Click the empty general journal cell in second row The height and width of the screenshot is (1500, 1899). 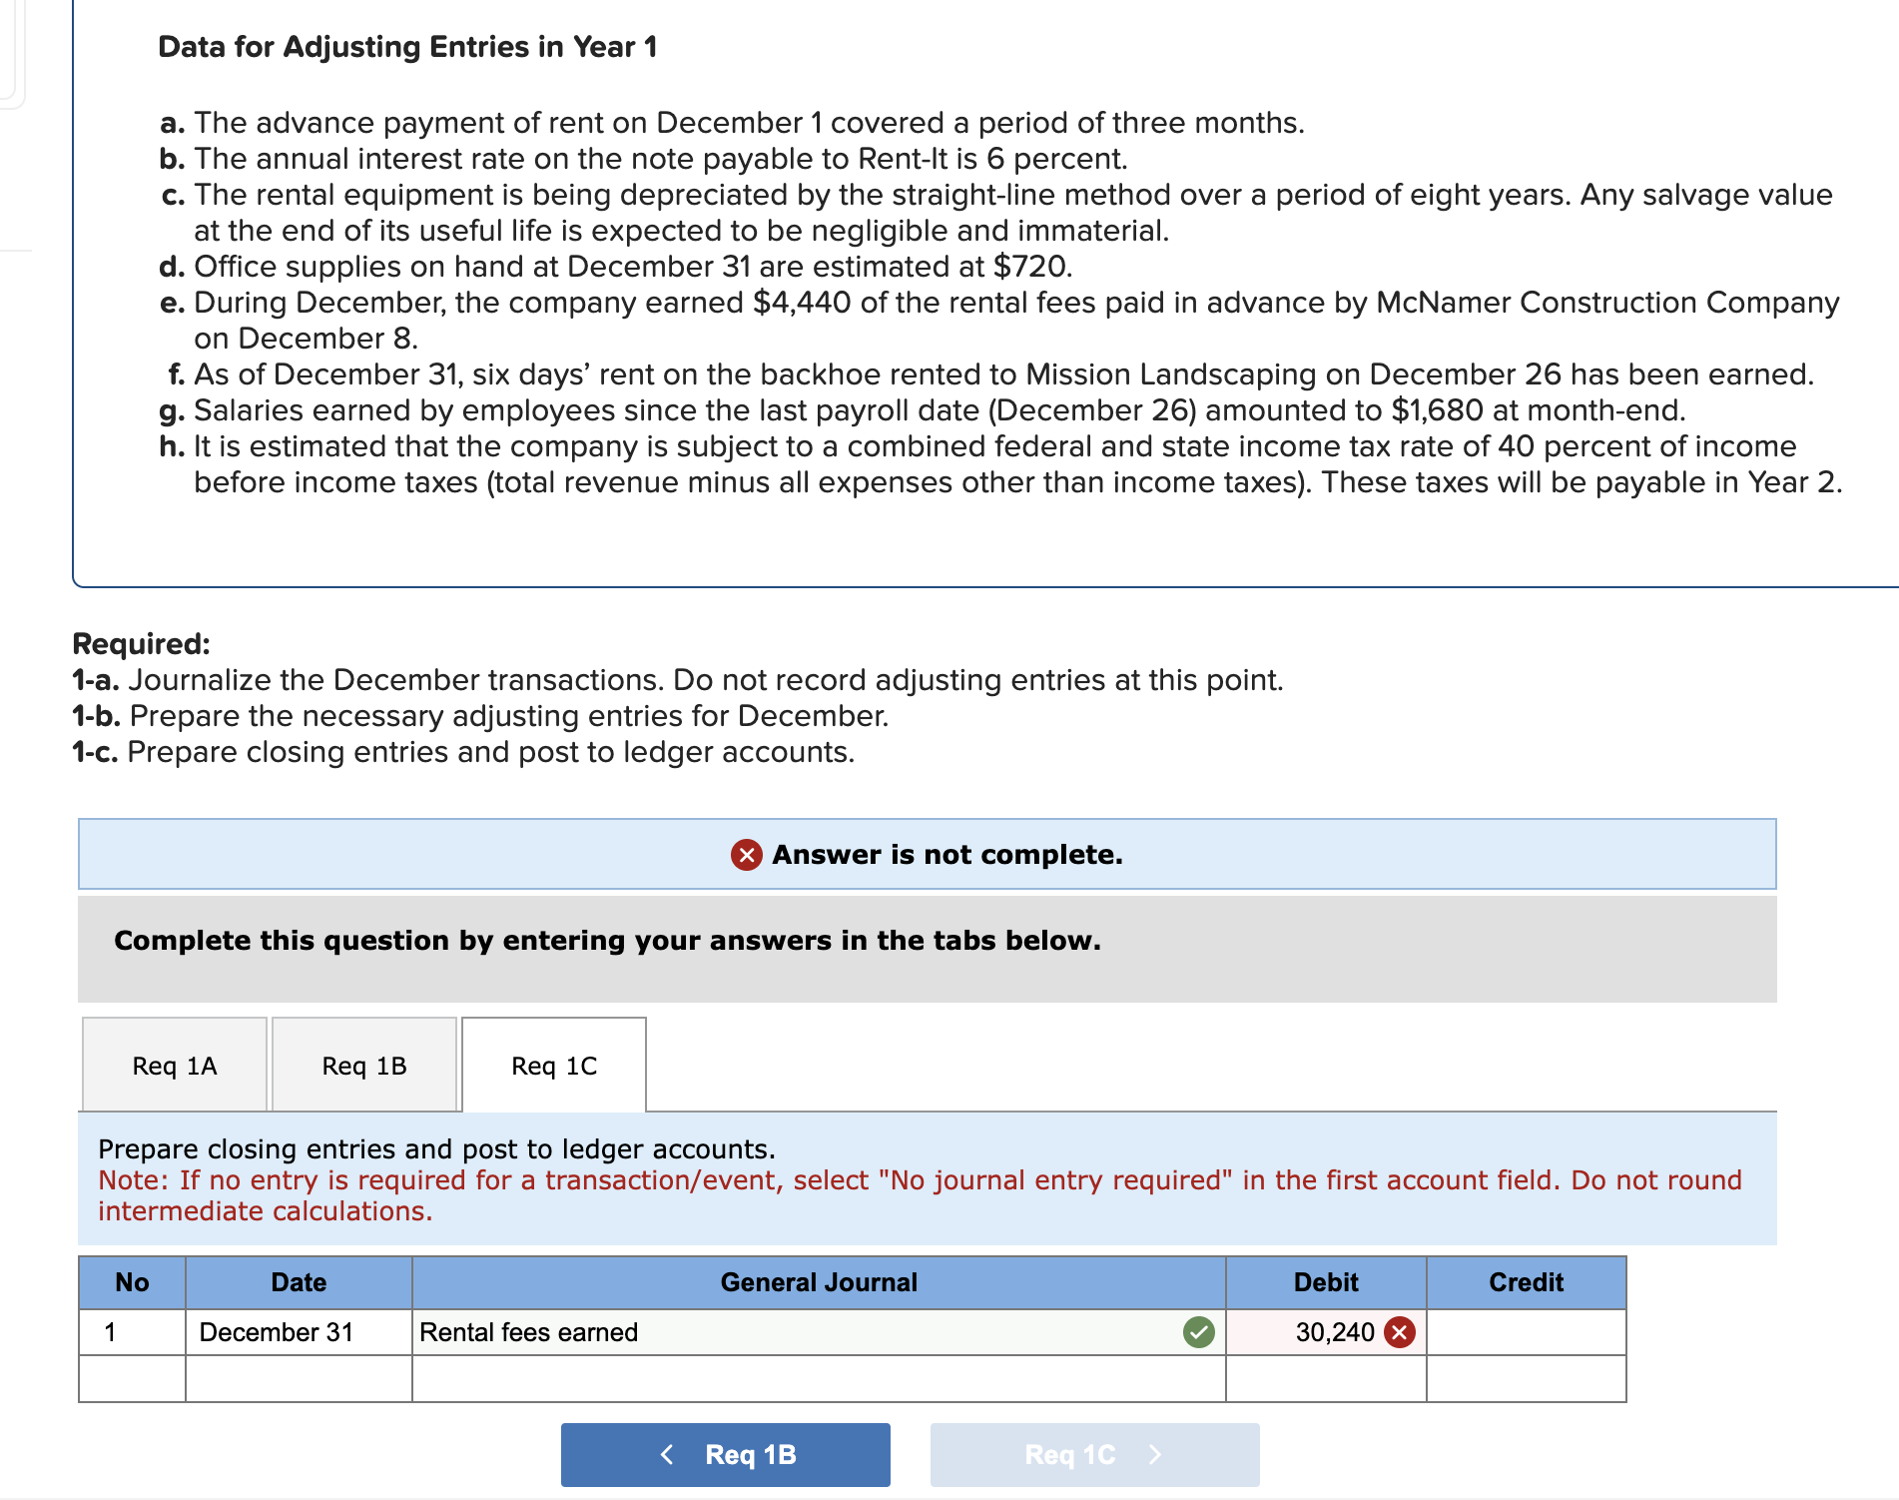tap(819, 1378)
